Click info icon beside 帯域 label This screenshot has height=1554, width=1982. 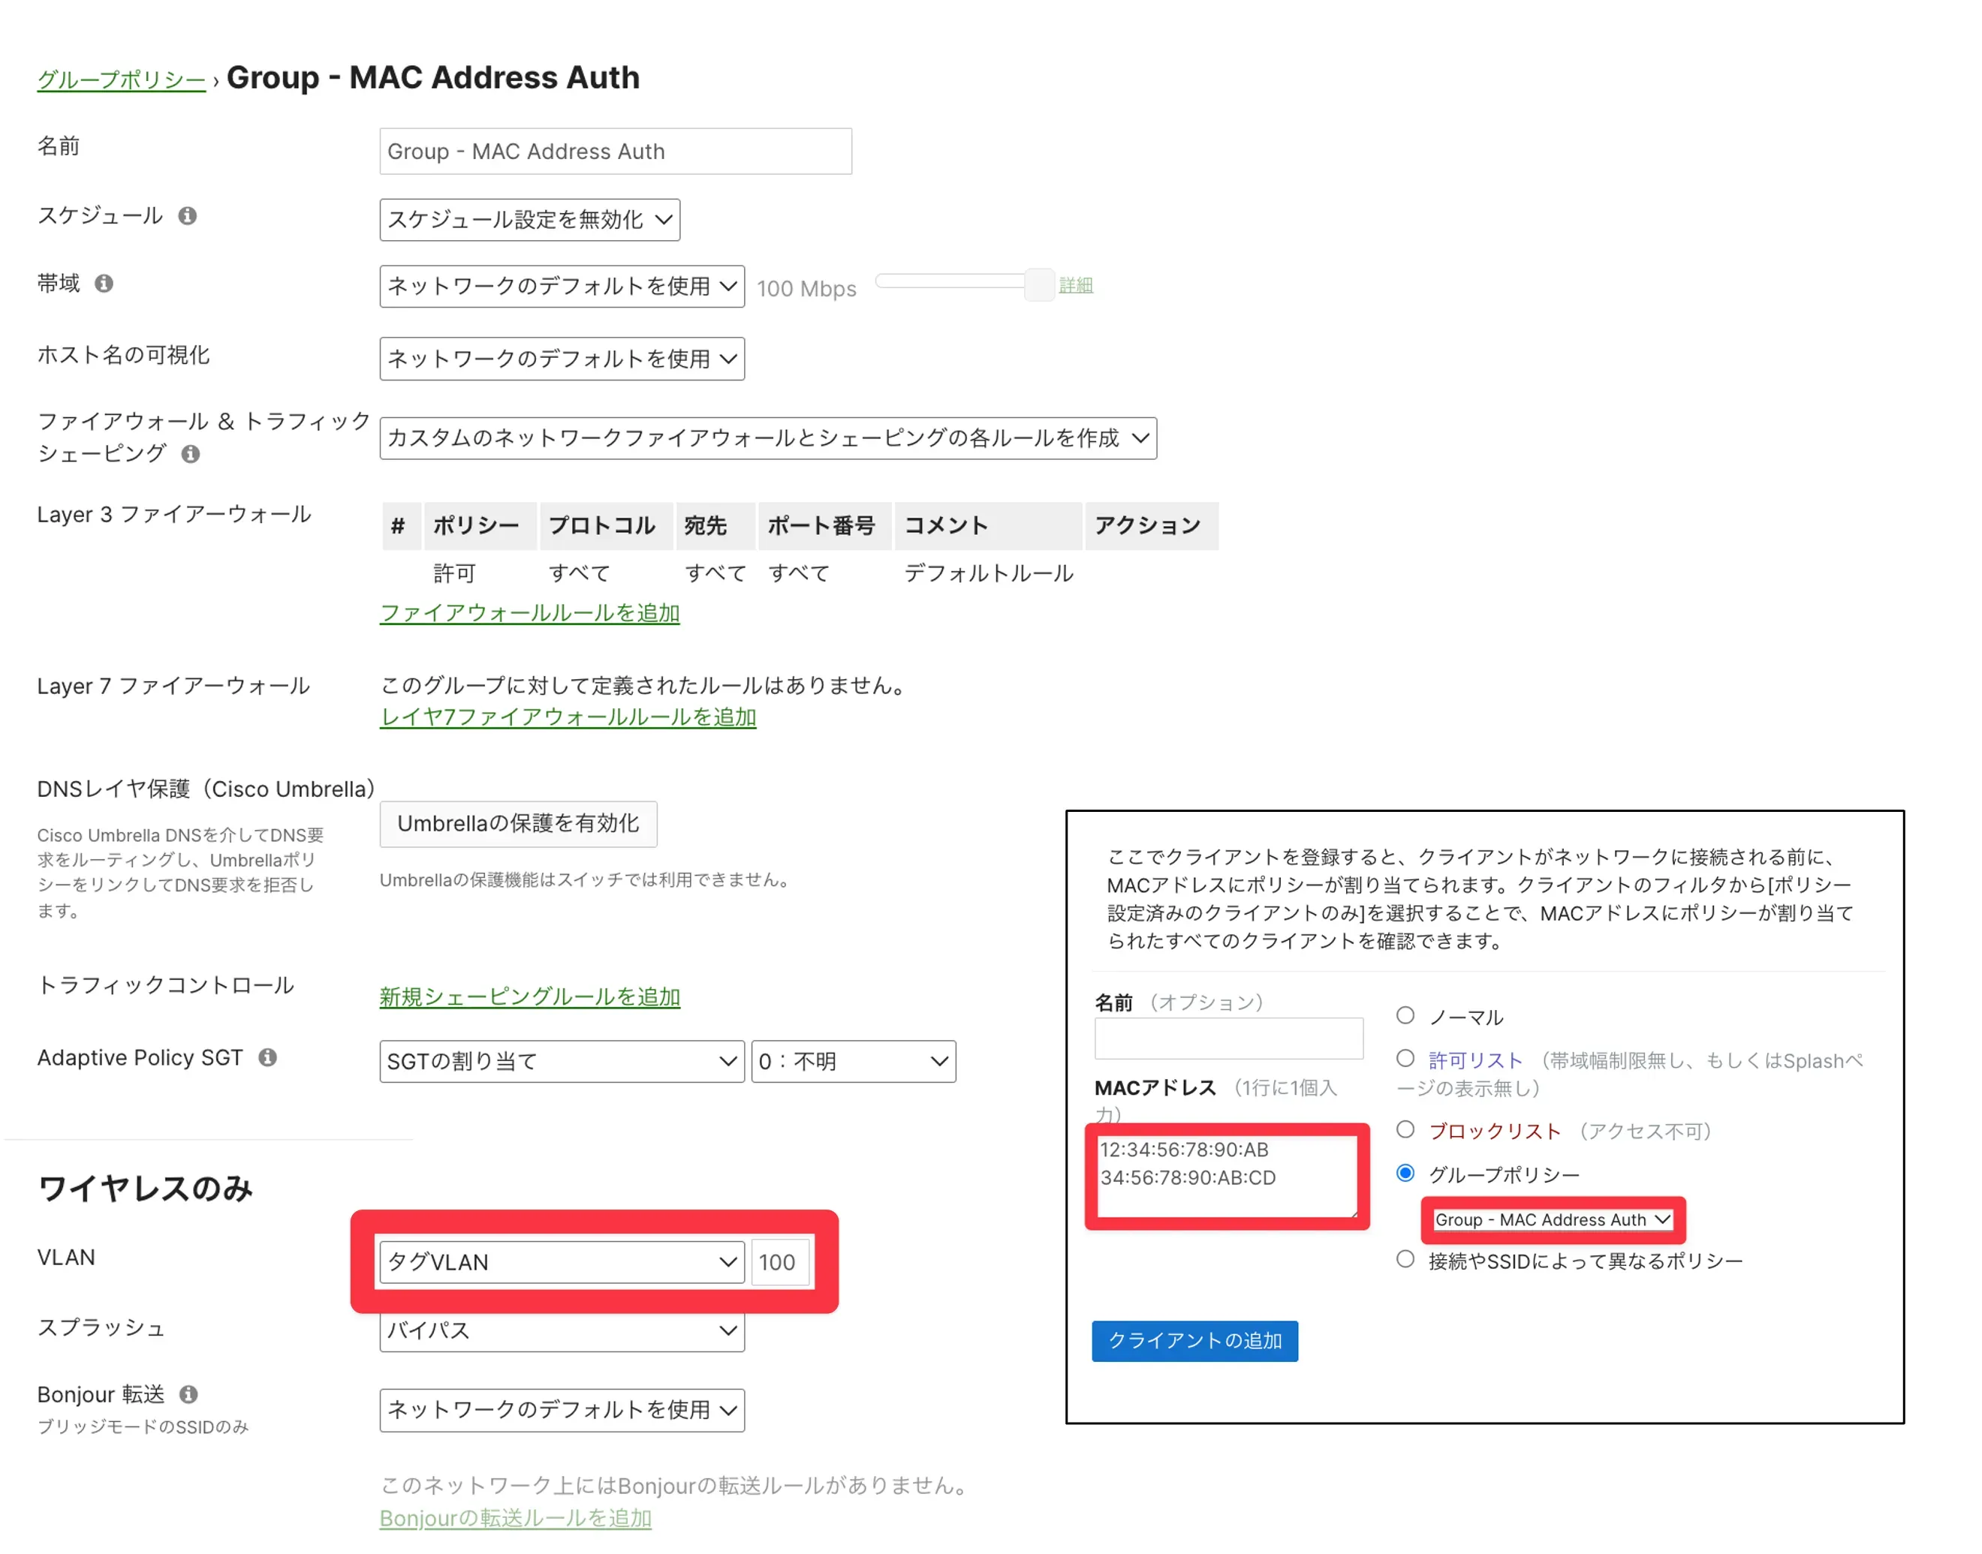click(104, 284)
